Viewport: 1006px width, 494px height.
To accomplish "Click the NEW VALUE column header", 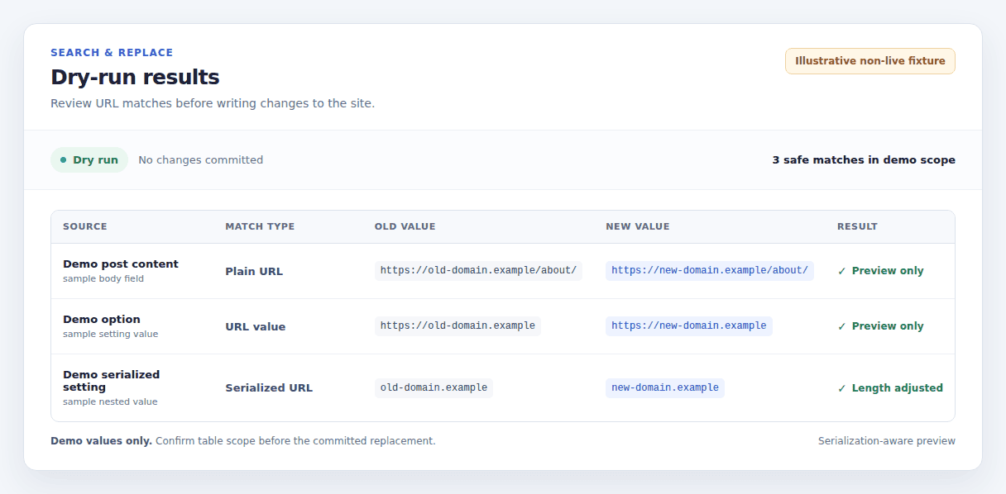I will click(638, 226).
